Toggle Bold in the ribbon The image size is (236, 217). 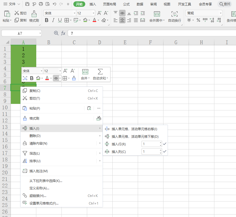[x=47, y=20]
